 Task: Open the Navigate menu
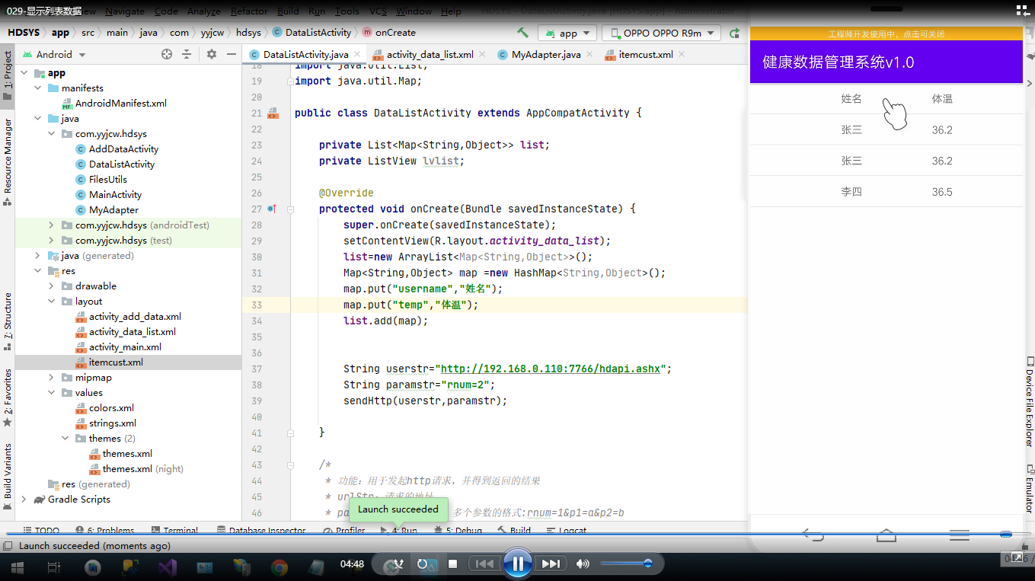click(x=124, y=11)
